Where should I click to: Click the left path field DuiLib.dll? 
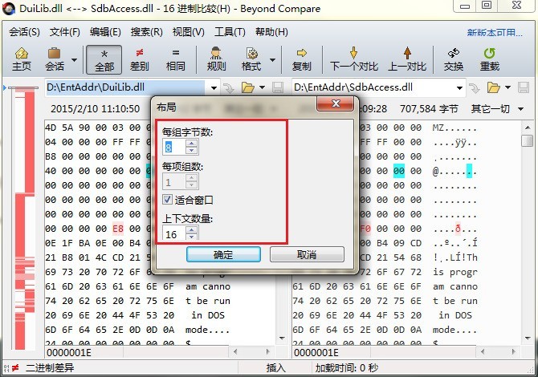125,87
